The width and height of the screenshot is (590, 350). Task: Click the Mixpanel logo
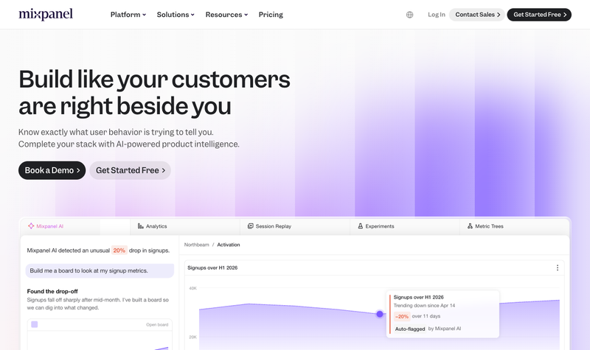pyautogui.click(x=46, y=14)
